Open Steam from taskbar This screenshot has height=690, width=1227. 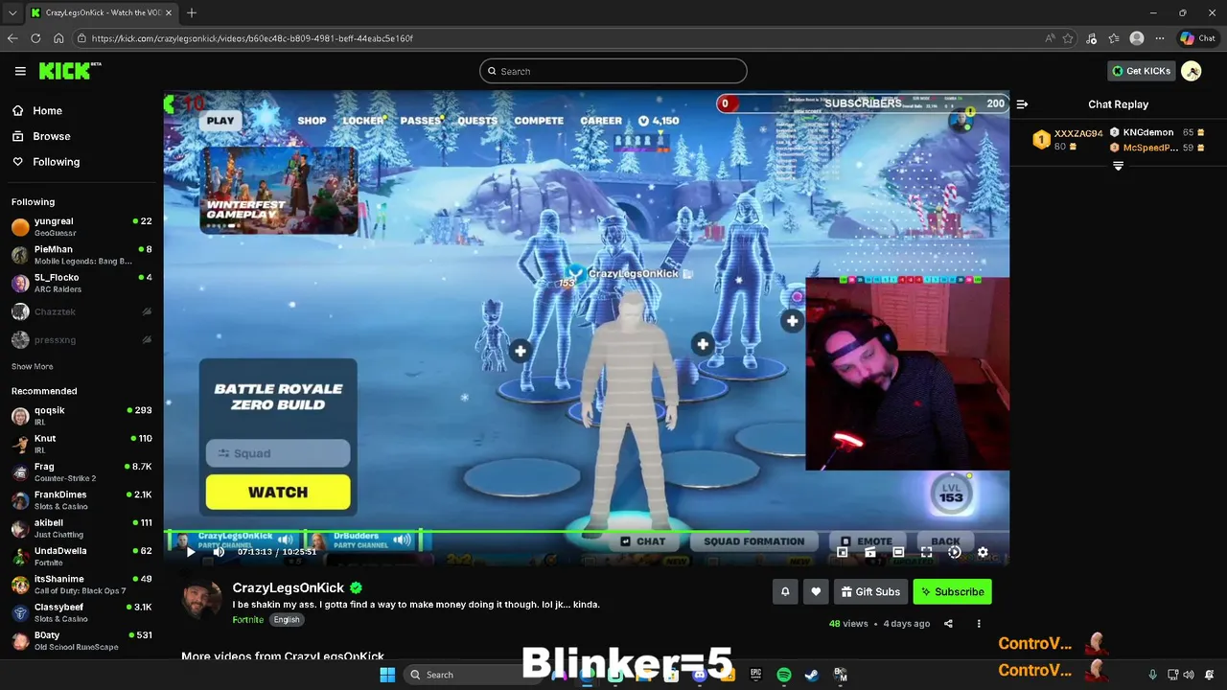(812, 675)
